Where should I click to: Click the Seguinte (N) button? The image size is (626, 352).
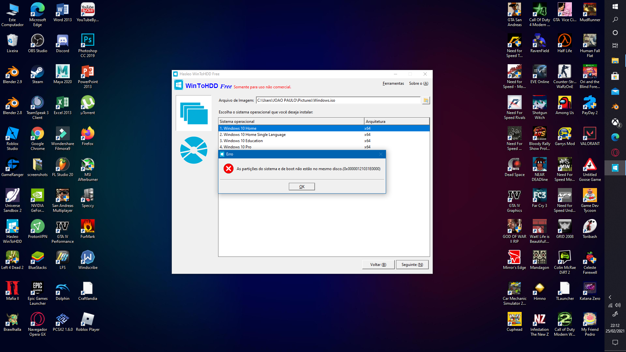click(x=412, y=265)
